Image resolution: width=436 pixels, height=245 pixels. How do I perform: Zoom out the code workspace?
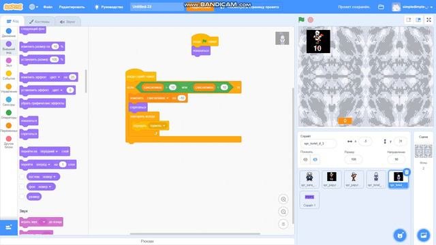(283, 212)
